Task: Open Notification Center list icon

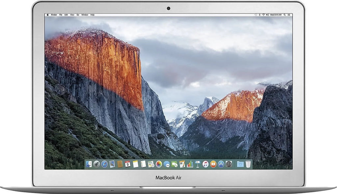Action: coord(289,15)
